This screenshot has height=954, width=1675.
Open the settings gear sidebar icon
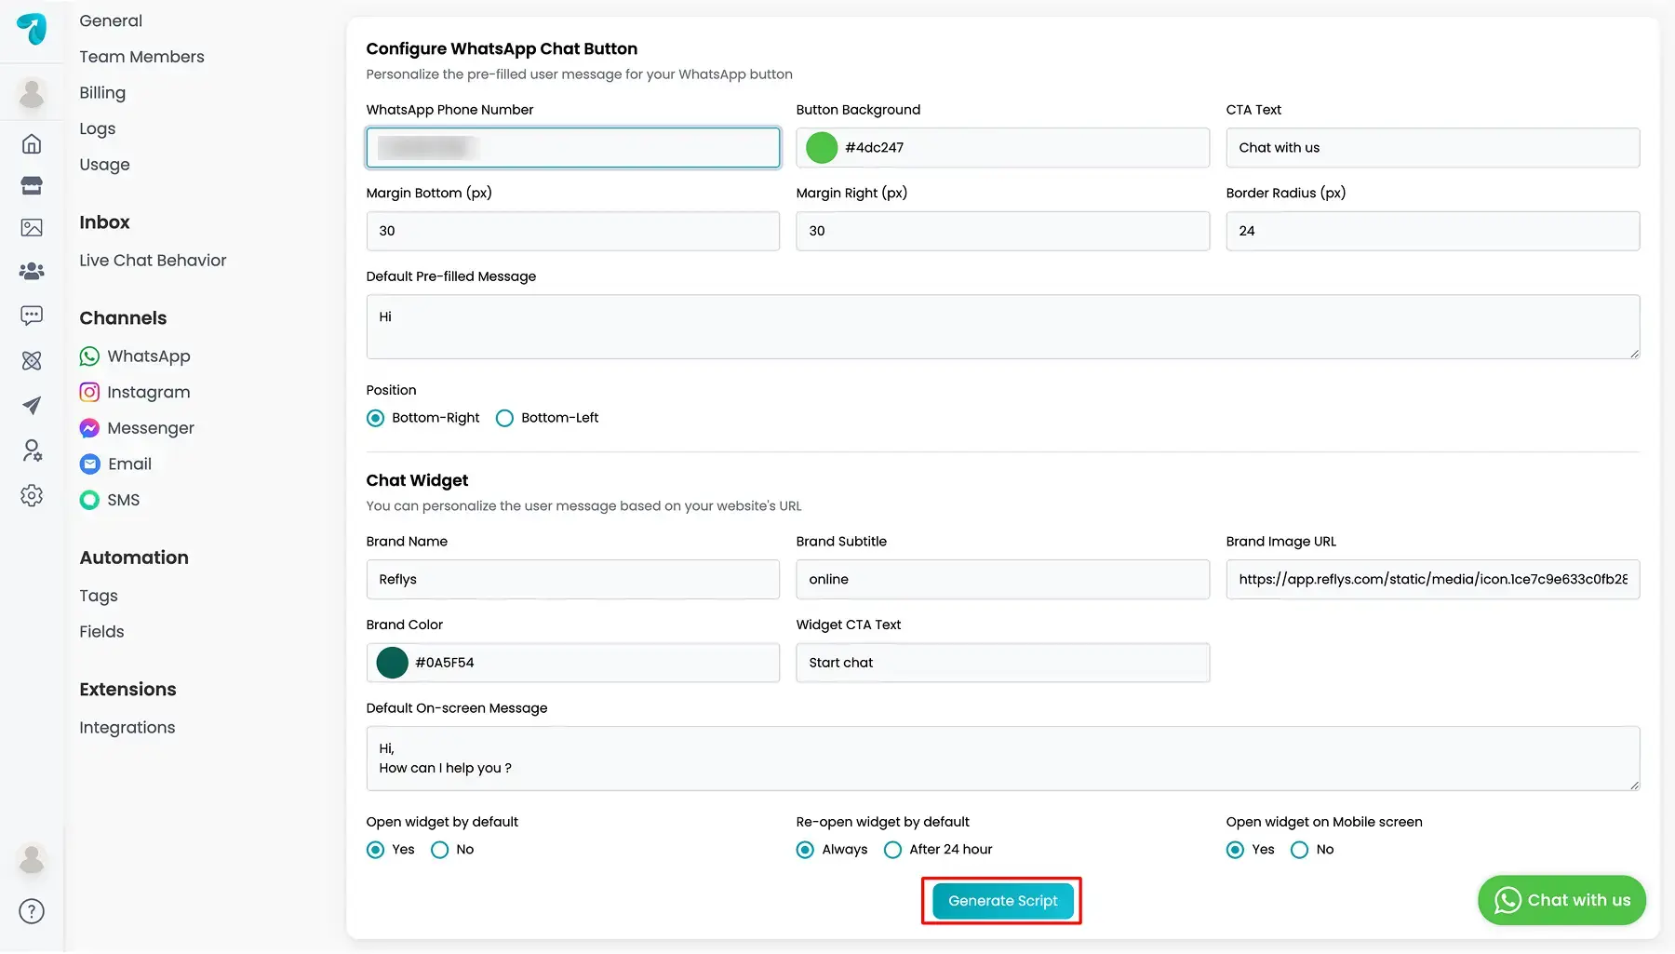pyautogui.click(x=32, y=495)
